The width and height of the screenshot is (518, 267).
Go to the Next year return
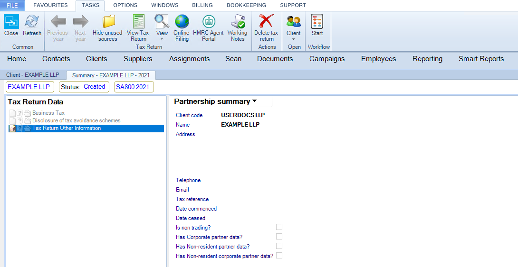(80, 28)
